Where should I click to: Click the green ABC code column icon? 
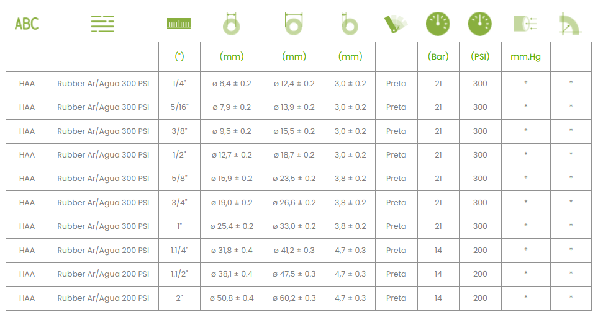coord(27,24)
